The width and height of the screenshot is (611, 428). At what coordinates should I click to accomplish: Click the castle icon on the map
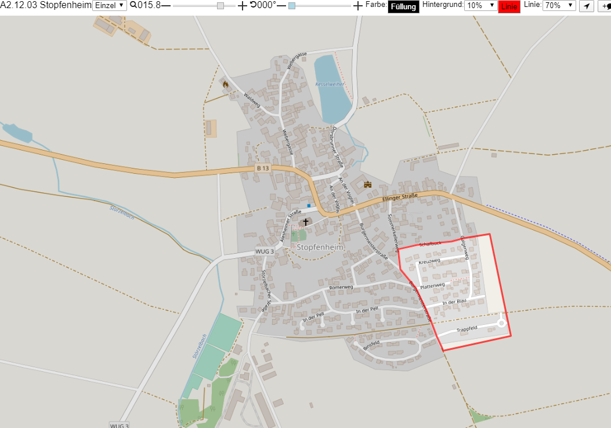(x=367, y=184)
